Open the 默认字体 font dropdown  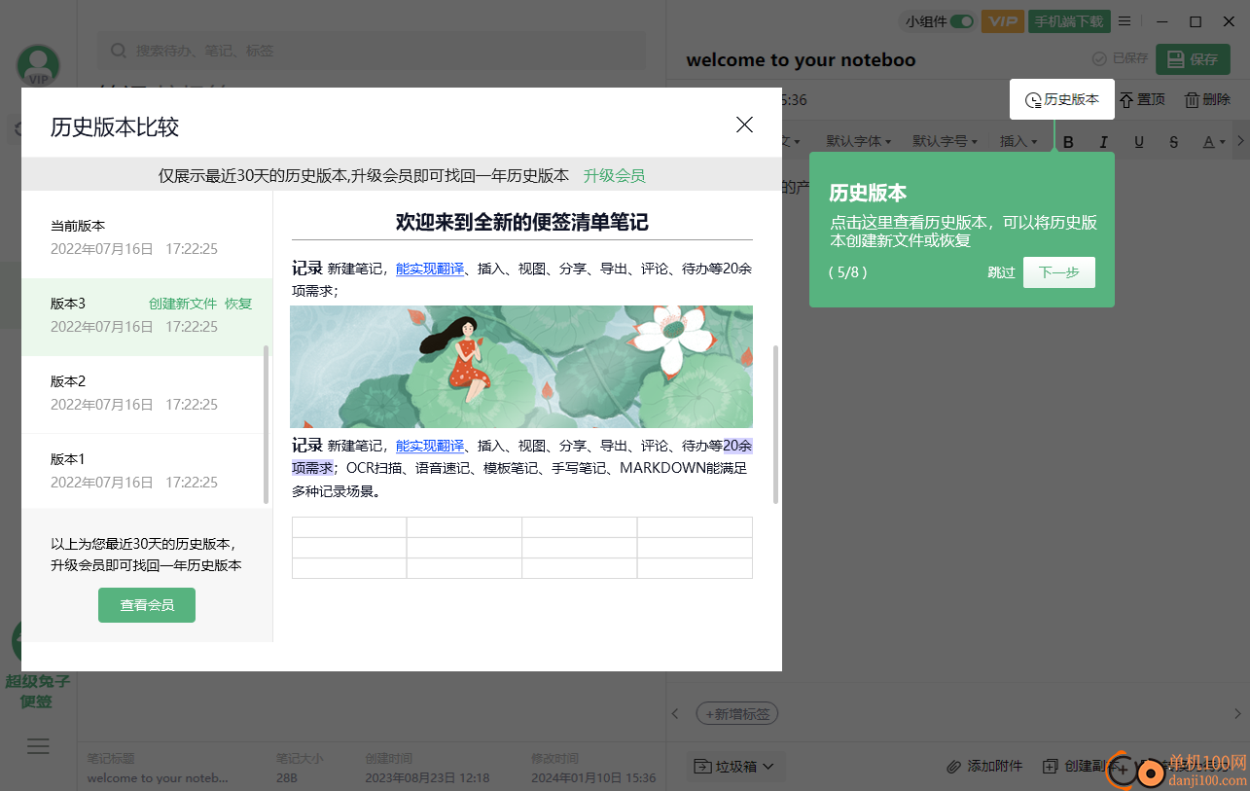coord(859,141)
